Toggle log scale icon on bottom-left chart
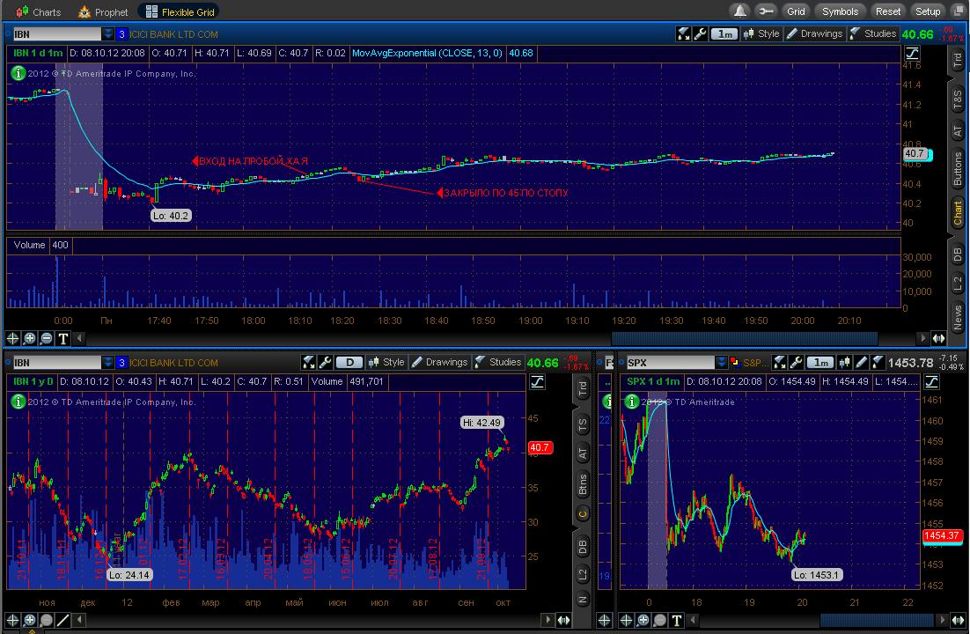Viewport: 970px width, 634px height. [538, 382]
